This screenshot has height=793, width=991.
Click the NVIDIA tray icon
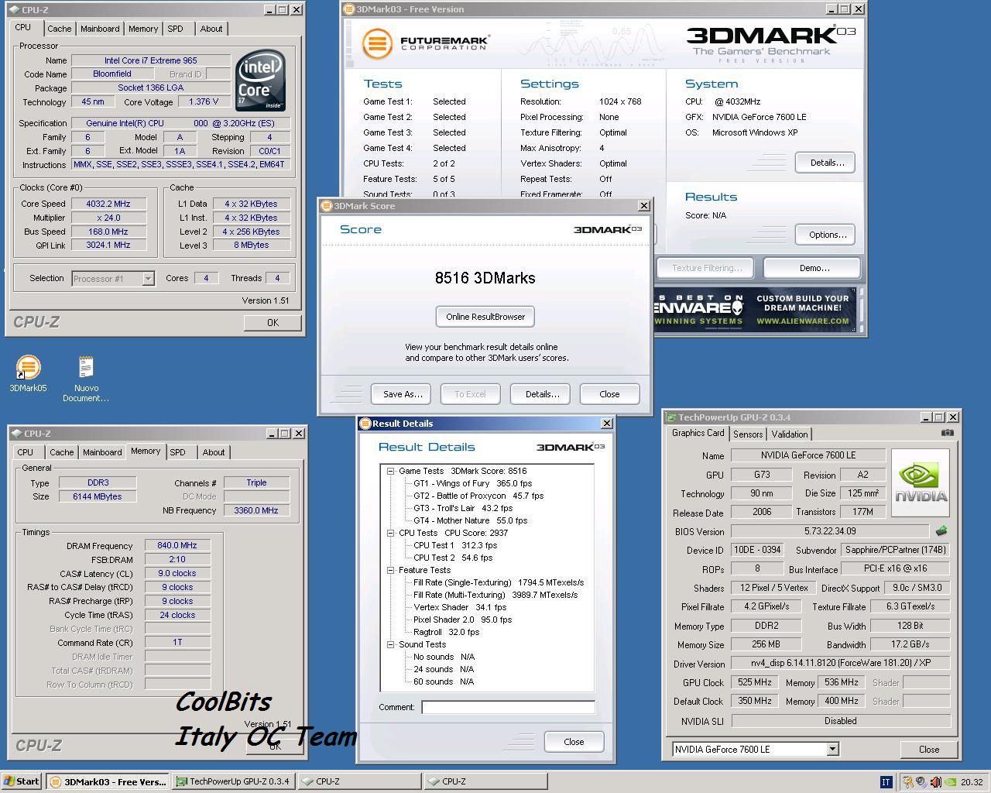[949, 782]
